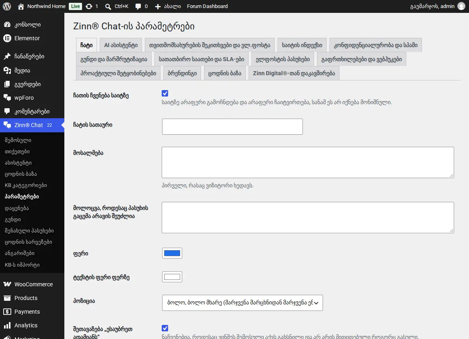Click the pushpin posts icon
Screen dimensions: 469x339
coord(7,56)
